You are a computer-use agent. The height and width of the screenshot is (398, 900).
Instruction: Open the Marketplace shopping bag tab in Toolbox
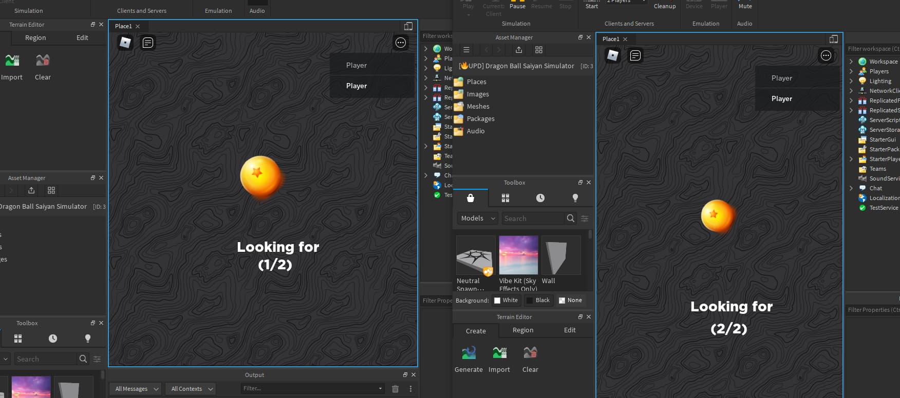(x=470, y=198)
